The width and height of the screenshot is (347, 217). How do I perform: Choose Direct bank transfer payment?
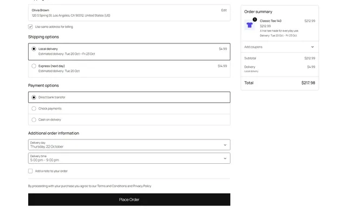[x=129, y=97]
